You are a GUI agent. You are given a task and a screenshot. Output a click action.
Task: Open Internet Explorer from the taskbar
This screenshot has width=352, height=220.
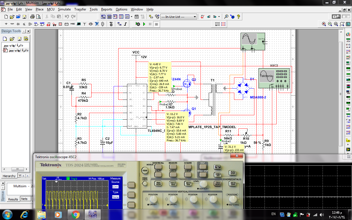coord(25,215)
